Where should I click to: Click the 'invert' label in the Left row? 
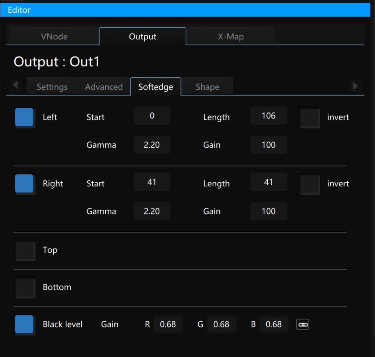click(x=338, y=117)
